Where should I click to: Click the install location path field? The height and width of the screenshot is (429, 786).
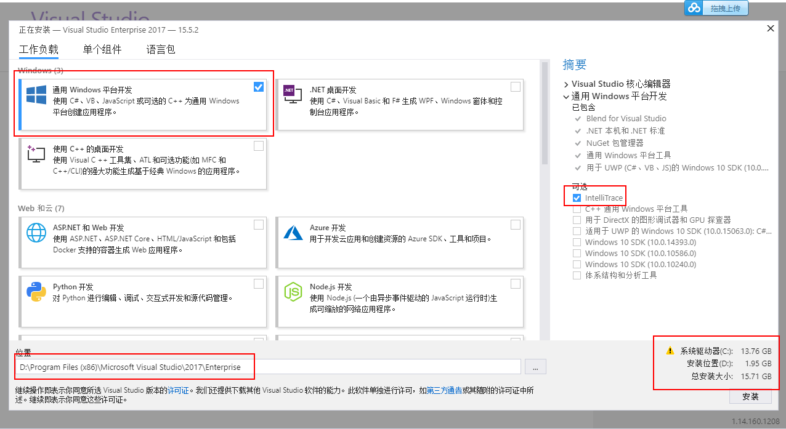(x=268, y=367)
